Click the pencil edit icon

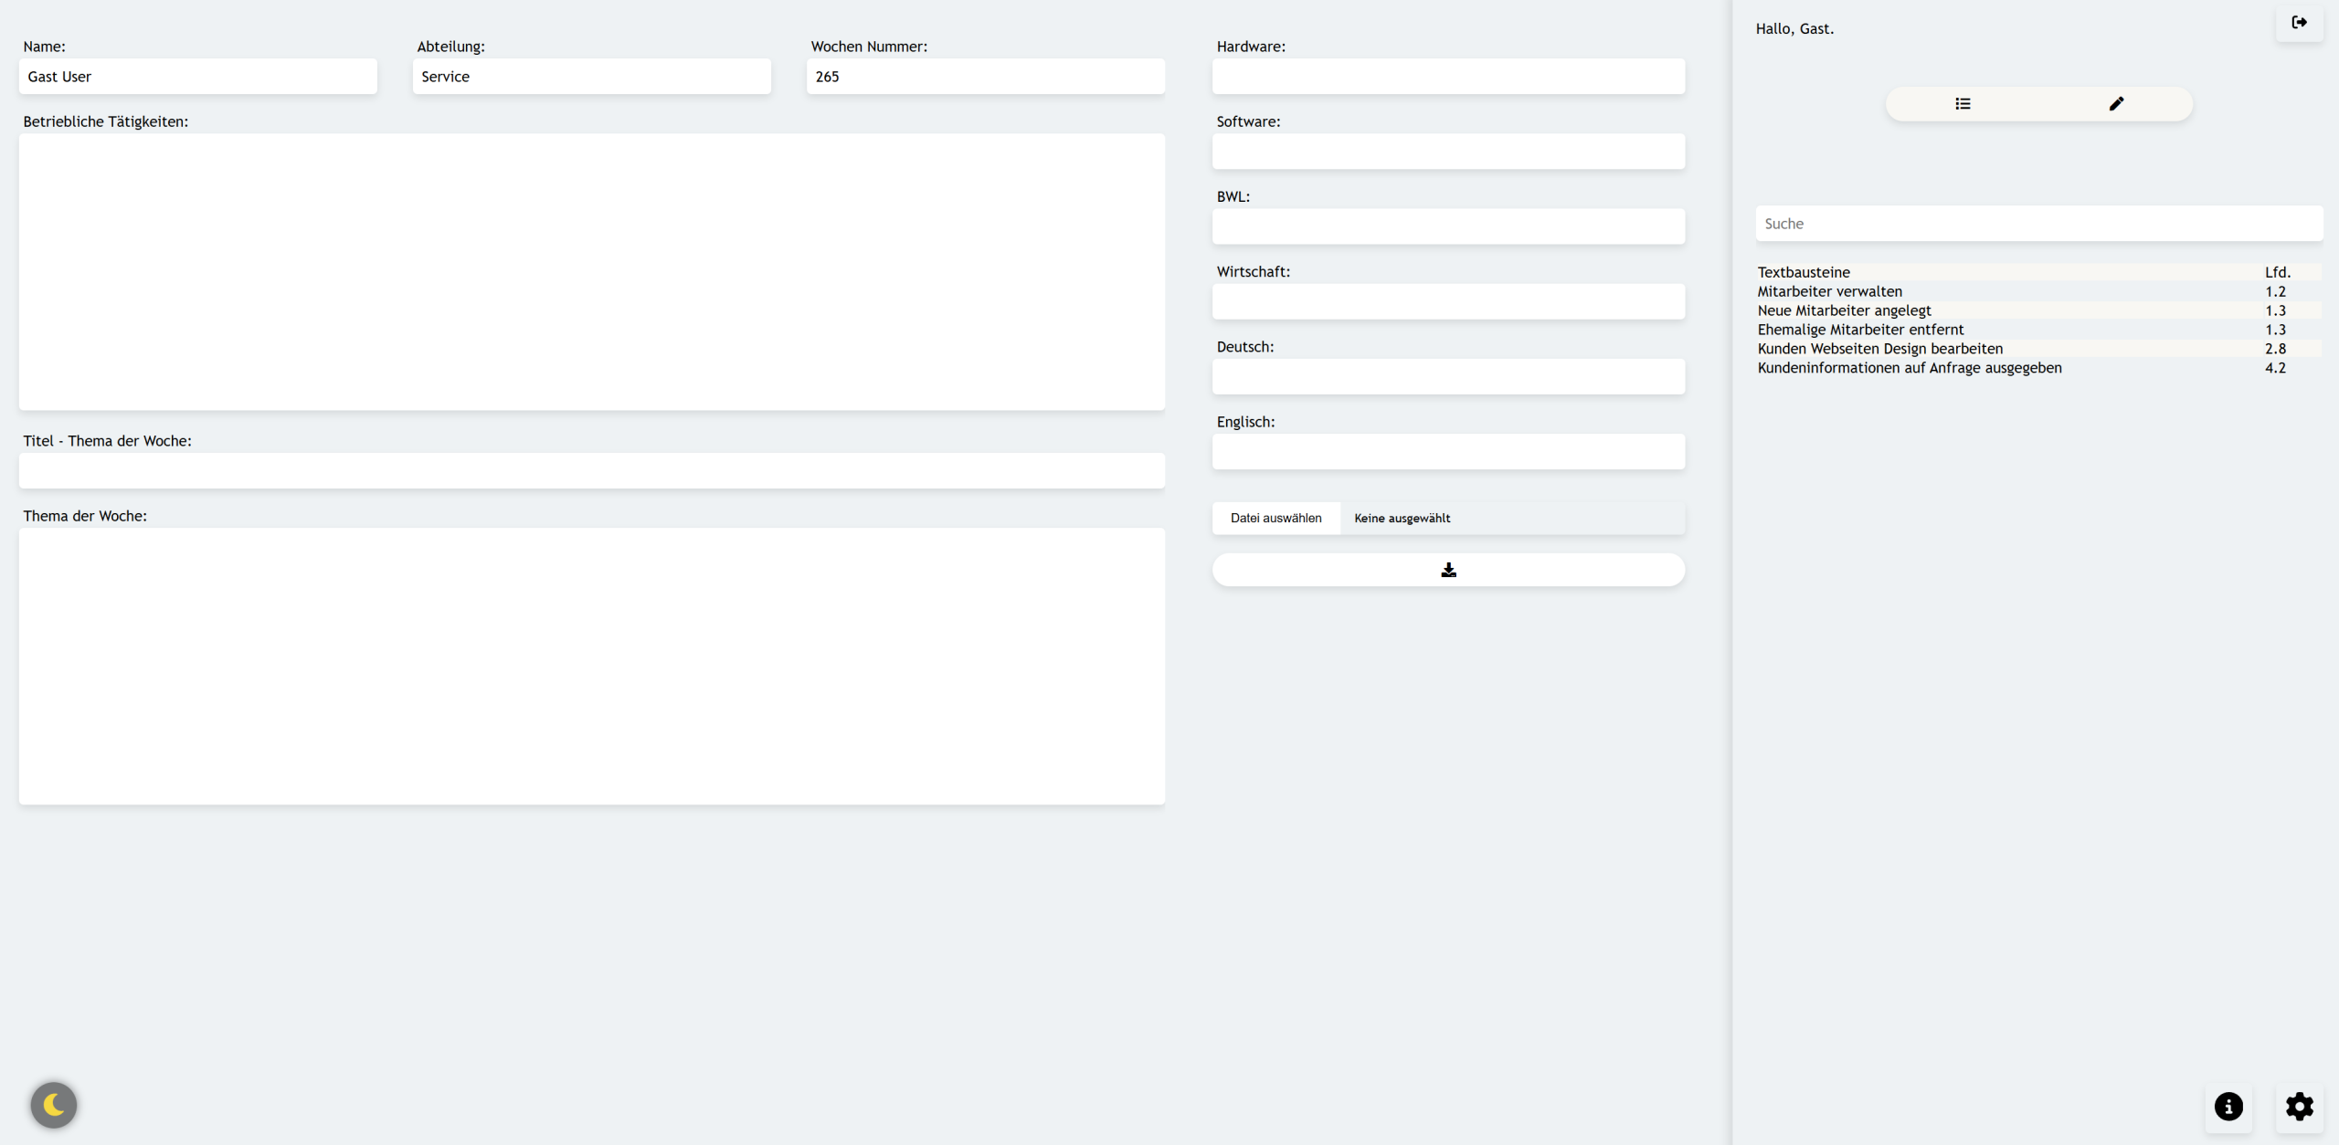2116,104
